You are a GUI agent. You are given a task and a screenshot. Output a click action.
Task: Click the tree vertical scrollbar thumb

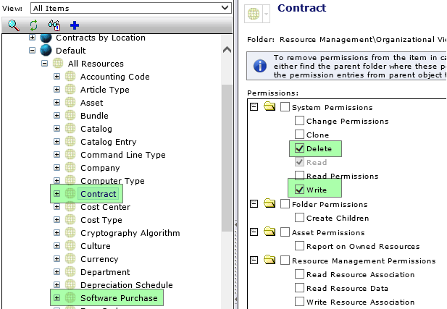point(227,158)
